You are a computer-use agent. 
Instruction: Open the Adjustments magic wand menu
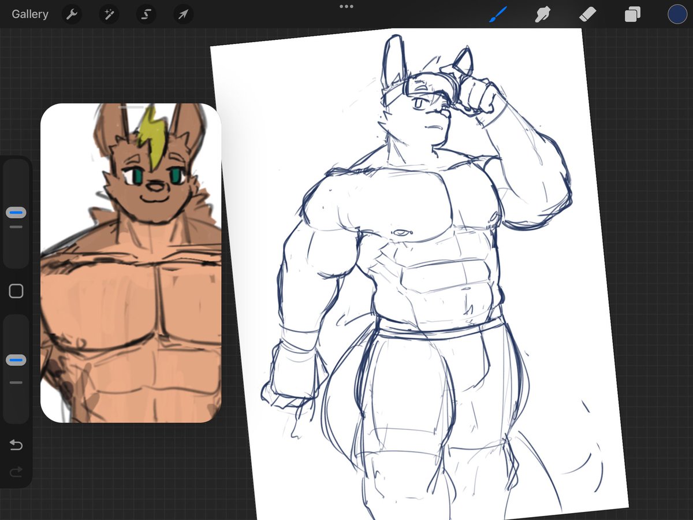[x=109, y=14]
